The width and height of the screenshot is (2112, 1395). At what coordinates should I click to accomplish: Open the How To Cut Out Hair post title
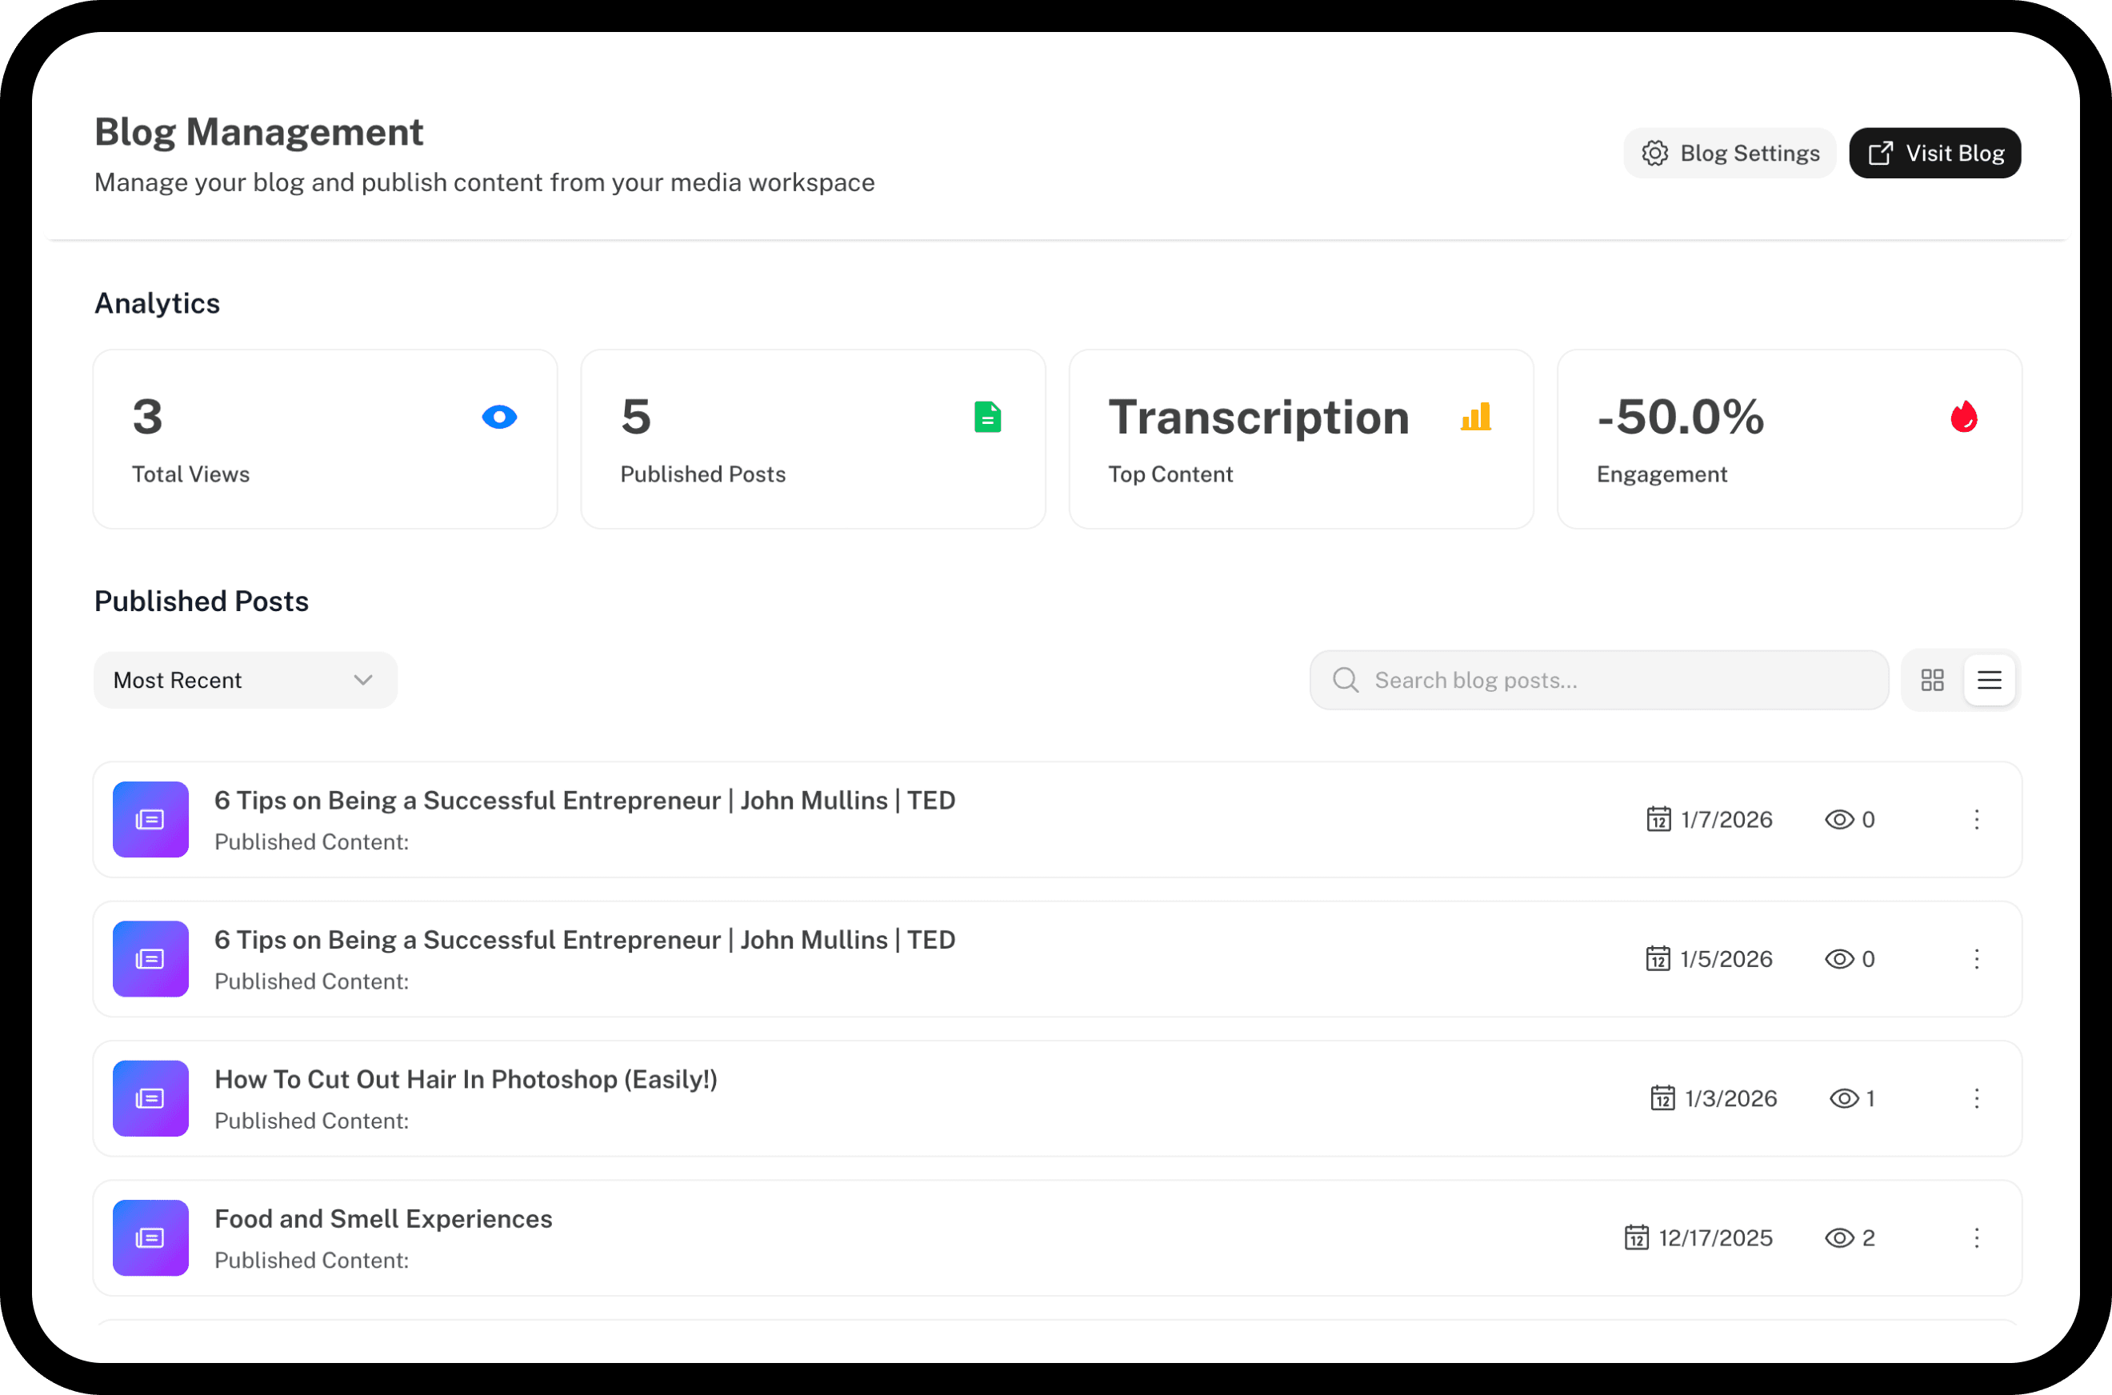(466, 1079)
